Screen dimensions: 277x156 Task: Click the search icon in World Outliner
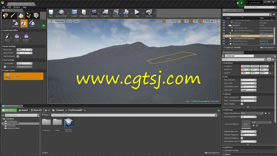pyautogui.click(x=270, y=15)
